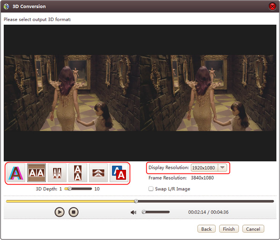Choose full-width side-by-side 3D format
This screenshot has width=280, height=240.
pos(36,173)
